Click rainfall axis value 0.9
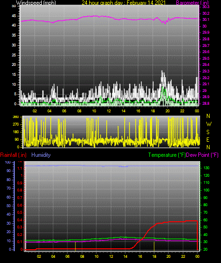The height and width of the screenshot is (263, 221). (x=20, y=183)
